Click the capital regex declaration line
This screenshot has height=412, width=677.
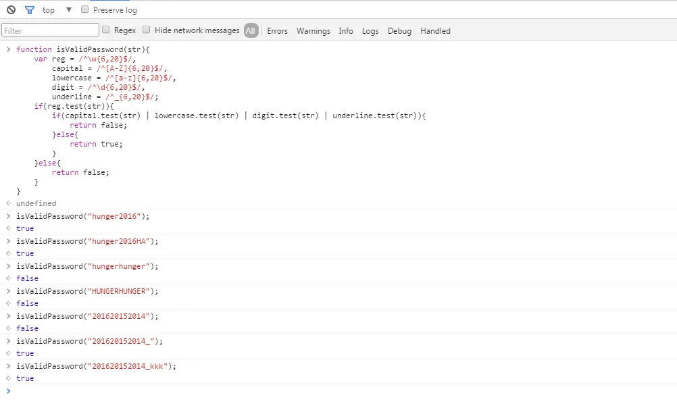click(109, 68)
